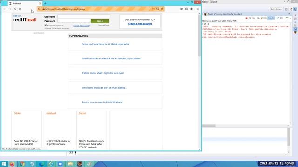Open Zoom from the taskbar
The width and height of the screenshot is (298, 167).
61,164
